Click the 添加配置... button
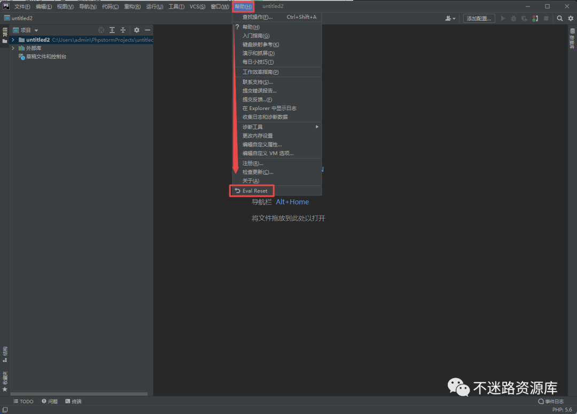Screen dimensions: 577x414 (x=479, y=18)
